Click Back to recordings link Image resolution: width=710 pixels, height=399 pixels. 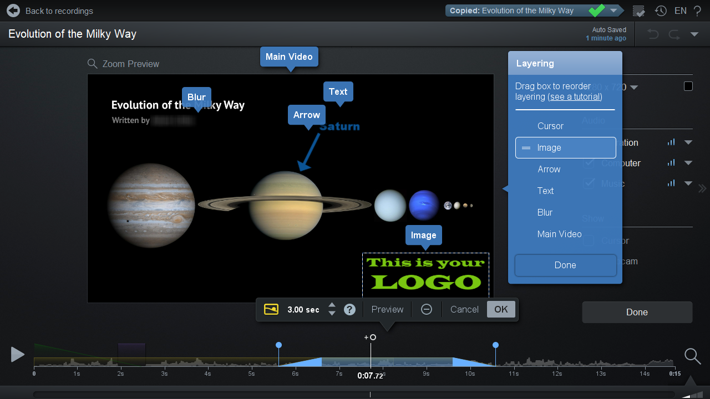point(59,11)
